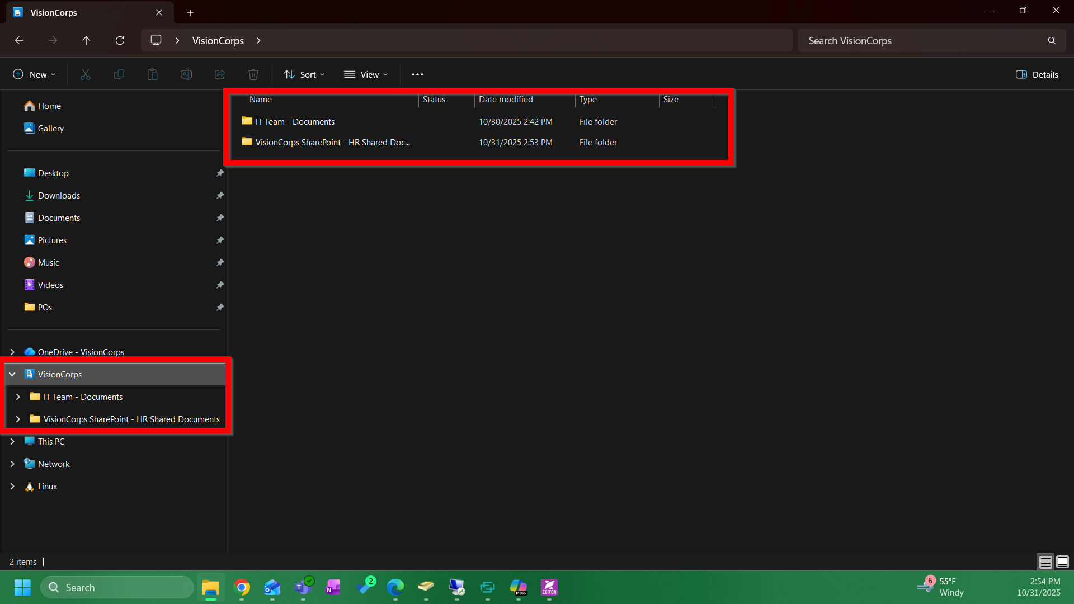This screenshot has width=1074, height=604.
Task: Click the Rename icon in the toolbar
Action: [x=186, y=74]
